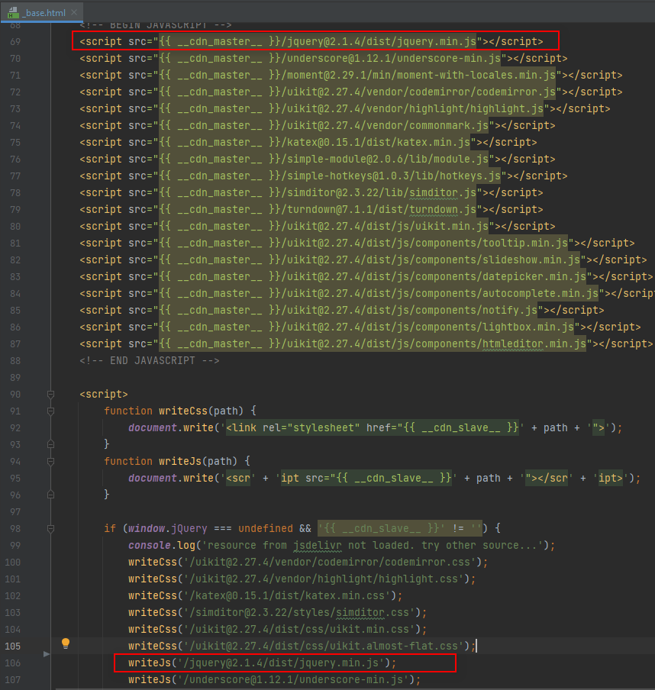The height and width of the screenshot is (690, 655).
Task: Switch to the _base.html tab
Action: (44, 13)
